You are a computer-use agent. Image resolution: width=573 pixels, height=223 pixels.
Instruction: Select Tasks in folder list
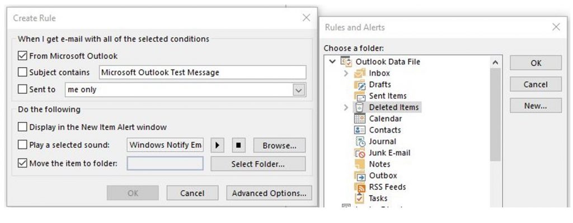[x=378, y=198]
